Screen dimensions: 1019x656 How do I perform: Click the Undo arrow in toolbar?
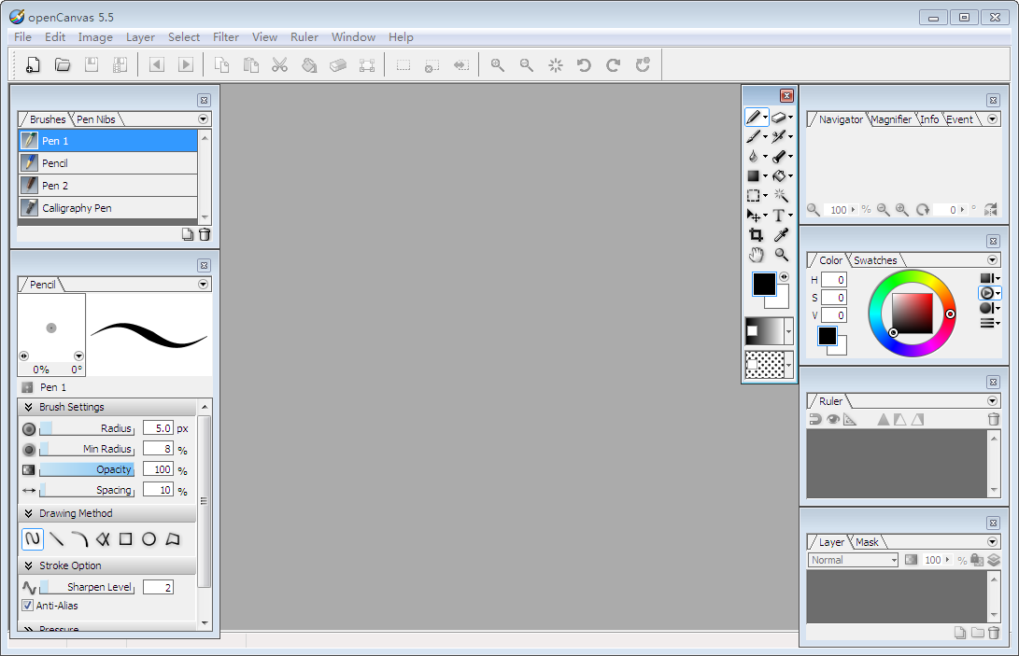coord(584,65)
